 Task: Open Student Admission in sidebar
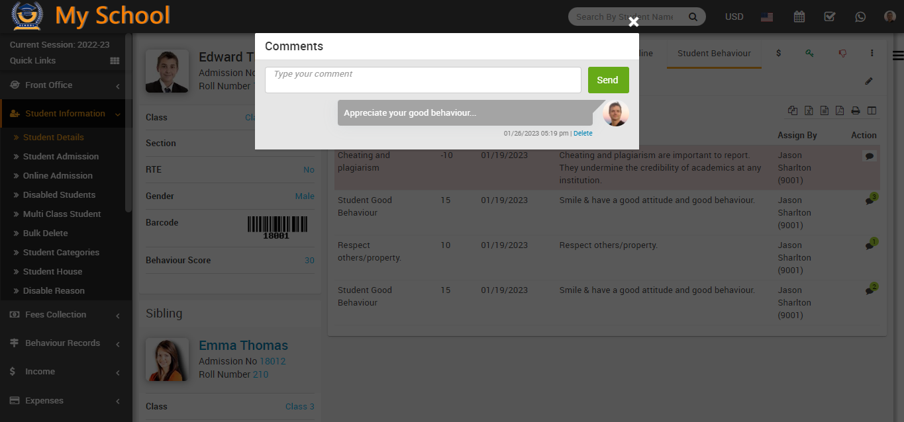coord(61,157)
